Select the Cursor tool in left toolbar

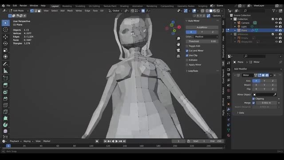(5, 30)
